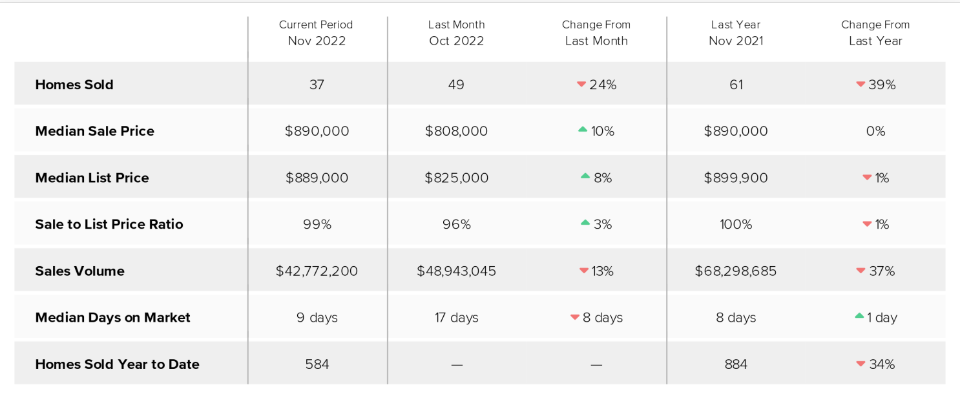Click green up arrow beside 3% monthly ratio change
This screenshot has height=407, width=960.
[585, 223]
